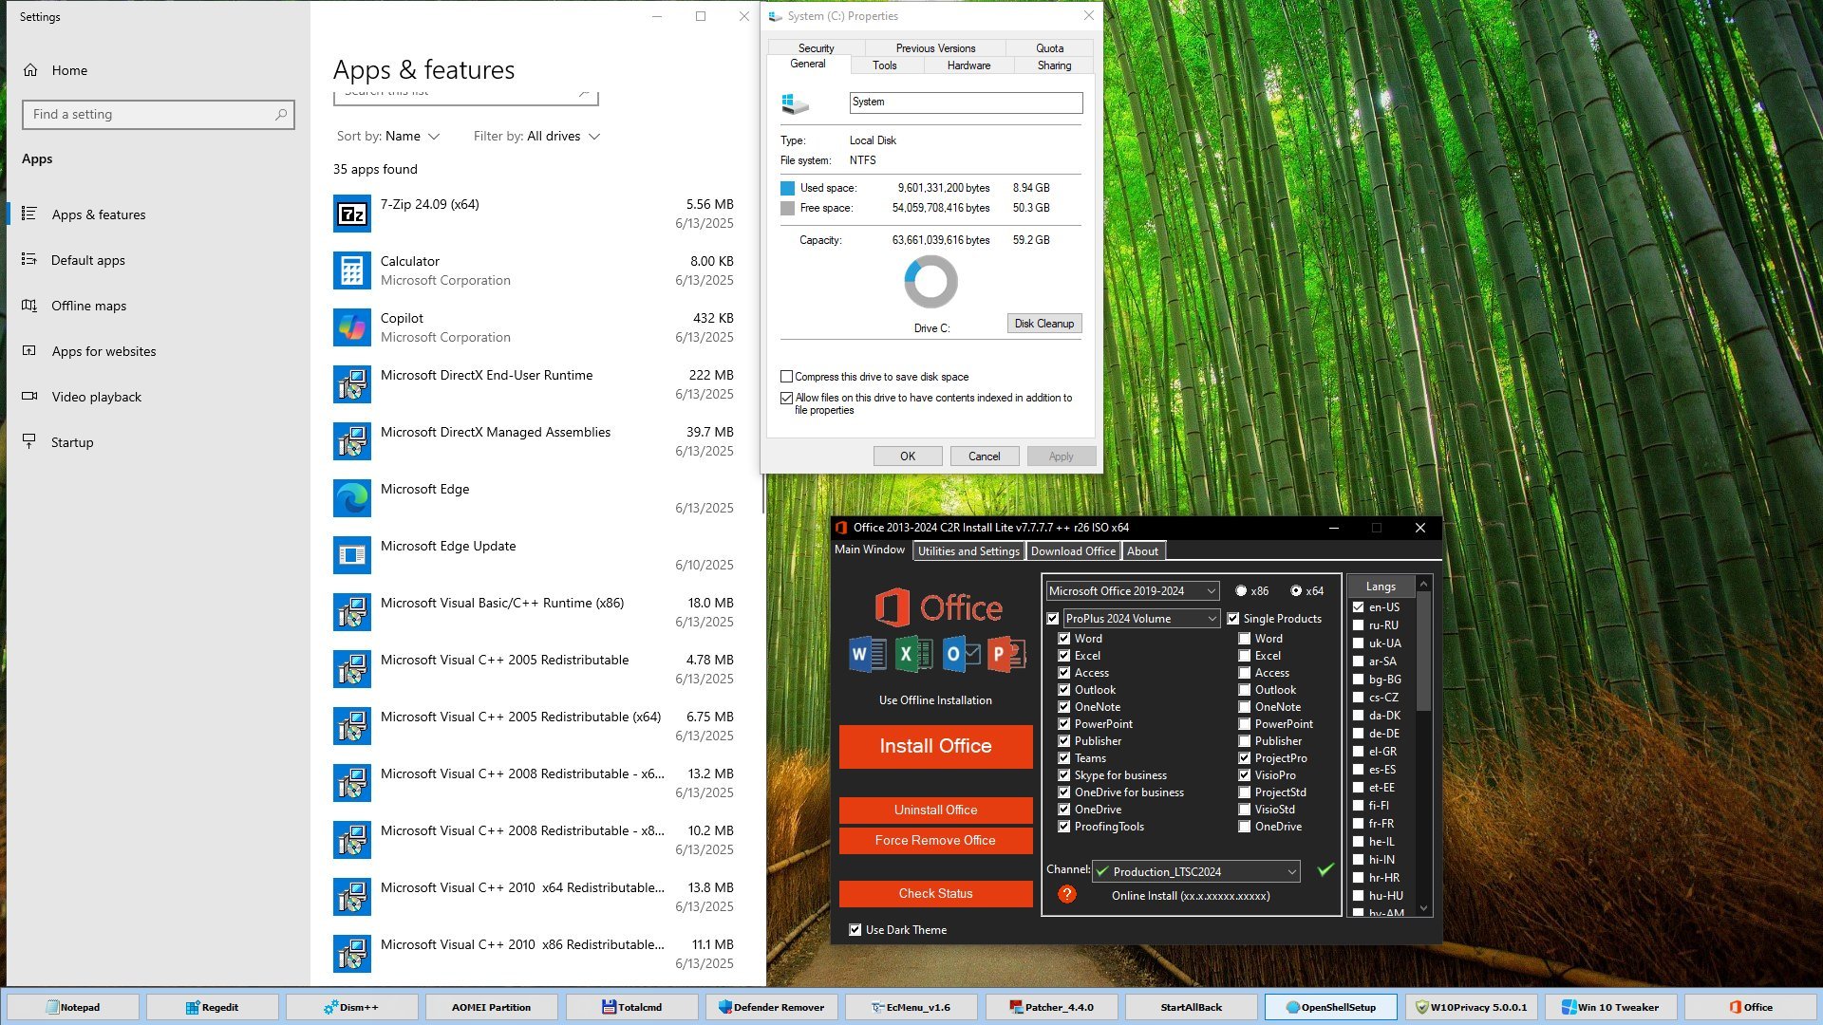Viewport: 1823px width, 1025px height.
Task: Open the Filter by All drives dropdown
Action: [537, 136]
